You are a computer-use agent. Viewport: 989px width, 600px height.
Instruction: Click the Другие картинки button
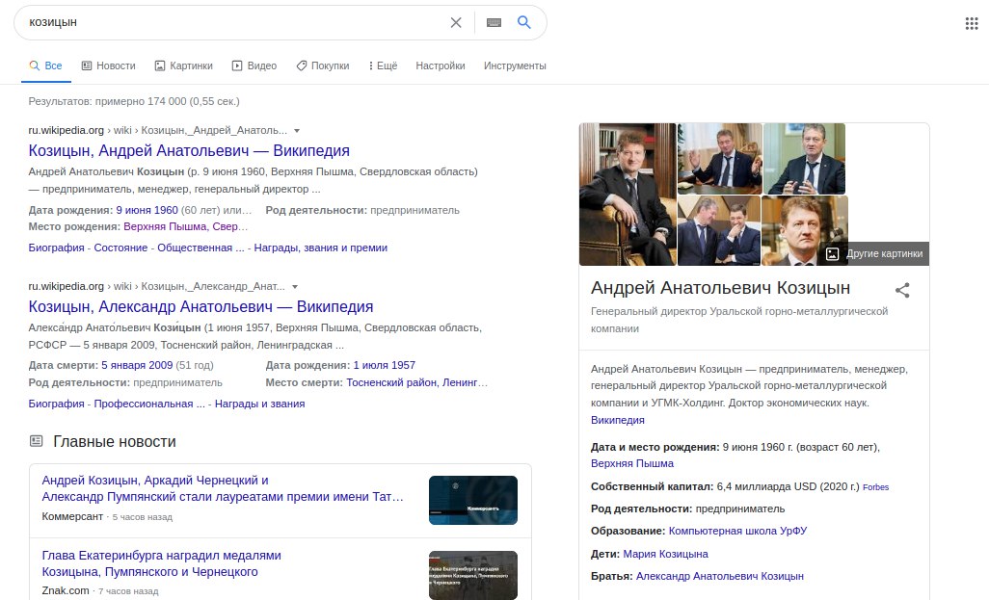point(876,253)
